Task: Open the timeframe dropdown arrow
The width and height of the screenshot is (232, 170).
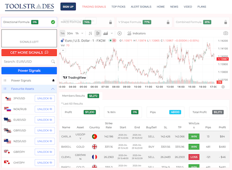Action: [82, 33]
